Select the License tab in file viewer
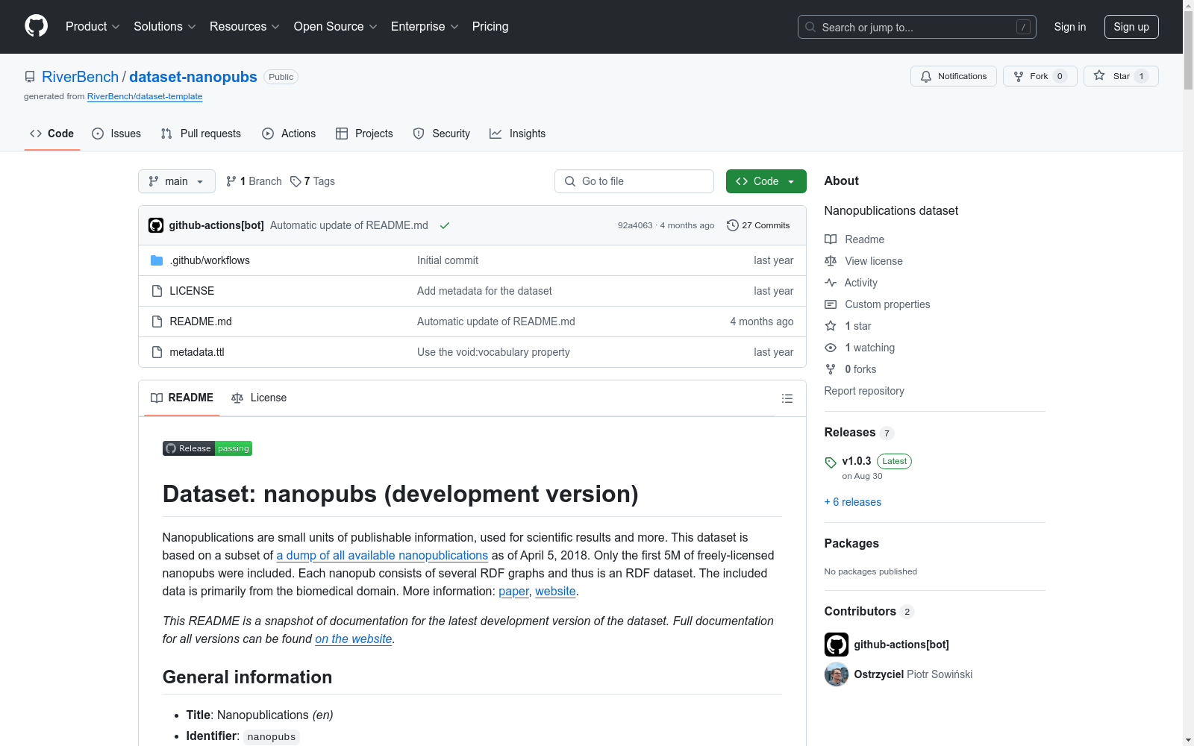Screen dimensions: 1194x746 (259, 398)
